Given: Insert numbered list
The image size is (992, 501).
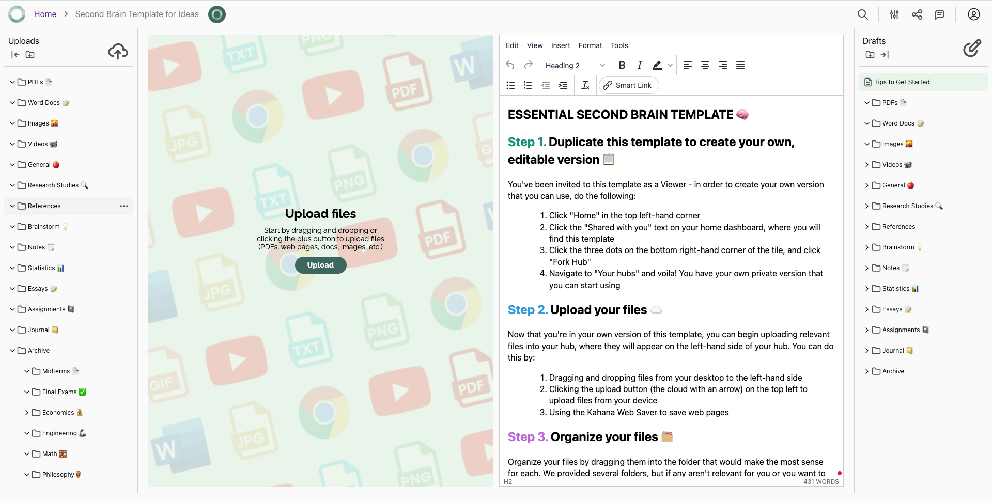Looking at the screenshot, I should [528, 85].
